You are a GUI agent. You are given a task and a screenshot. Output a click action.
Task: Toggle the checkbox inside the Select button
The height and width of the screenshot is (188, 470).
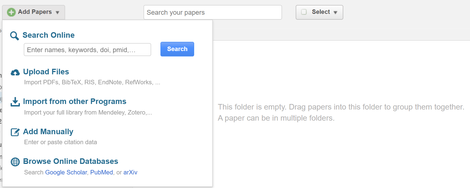(304, 12)
